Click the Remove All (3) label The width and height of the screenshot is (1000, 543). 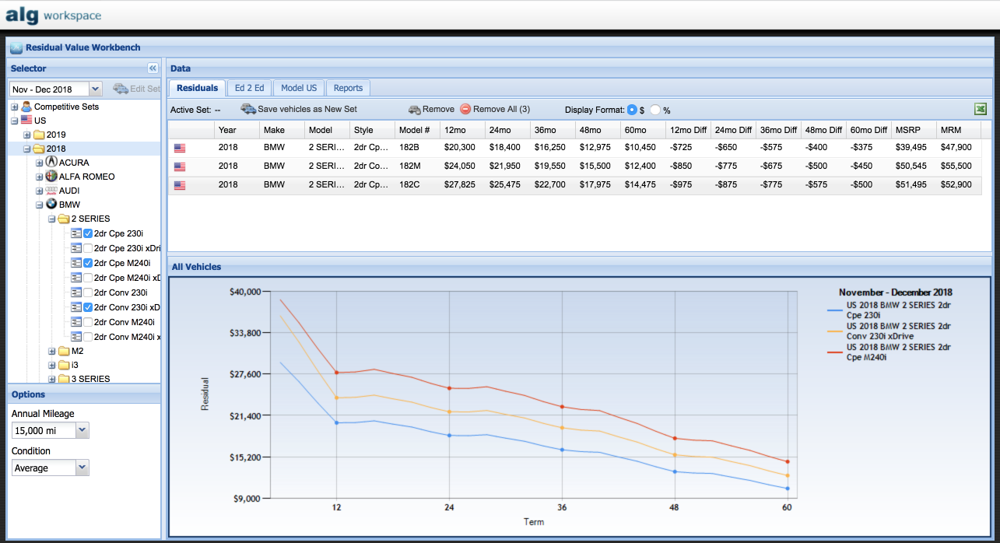[x=501, y=110]
